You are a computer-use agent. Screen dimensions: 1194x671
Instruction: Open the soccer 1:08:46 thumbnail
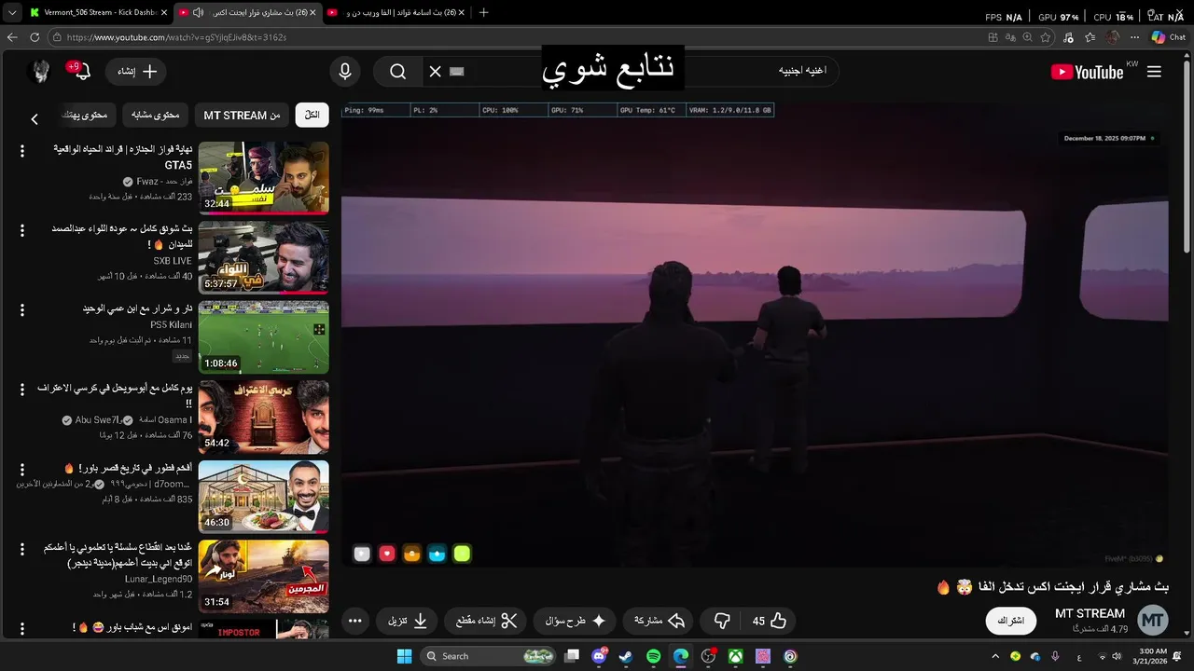(263, 336)
